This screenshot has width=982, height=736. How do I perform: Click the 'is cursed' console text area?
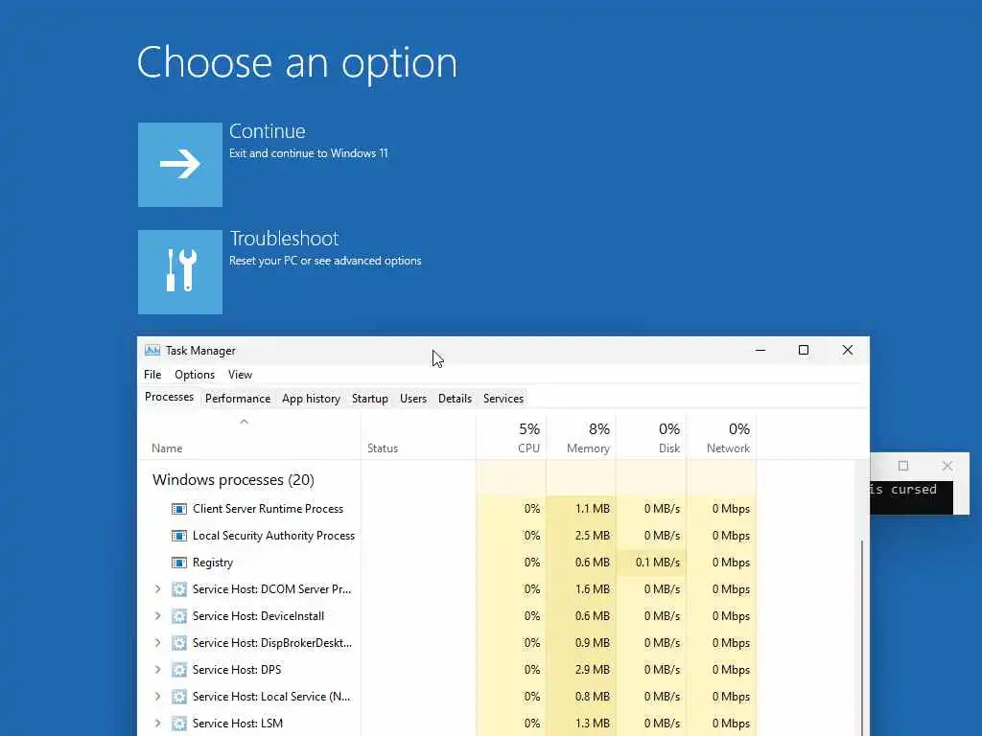(x=911, y=497)
